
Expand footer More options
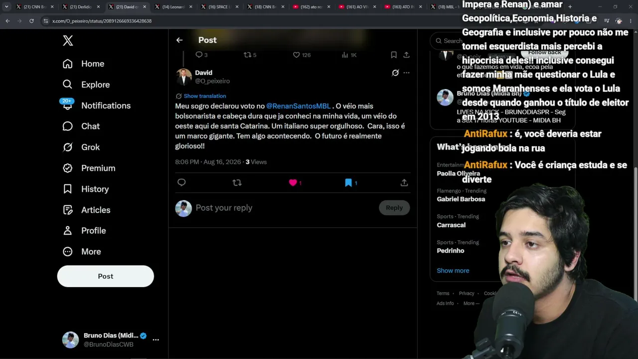tap(471, 303)
